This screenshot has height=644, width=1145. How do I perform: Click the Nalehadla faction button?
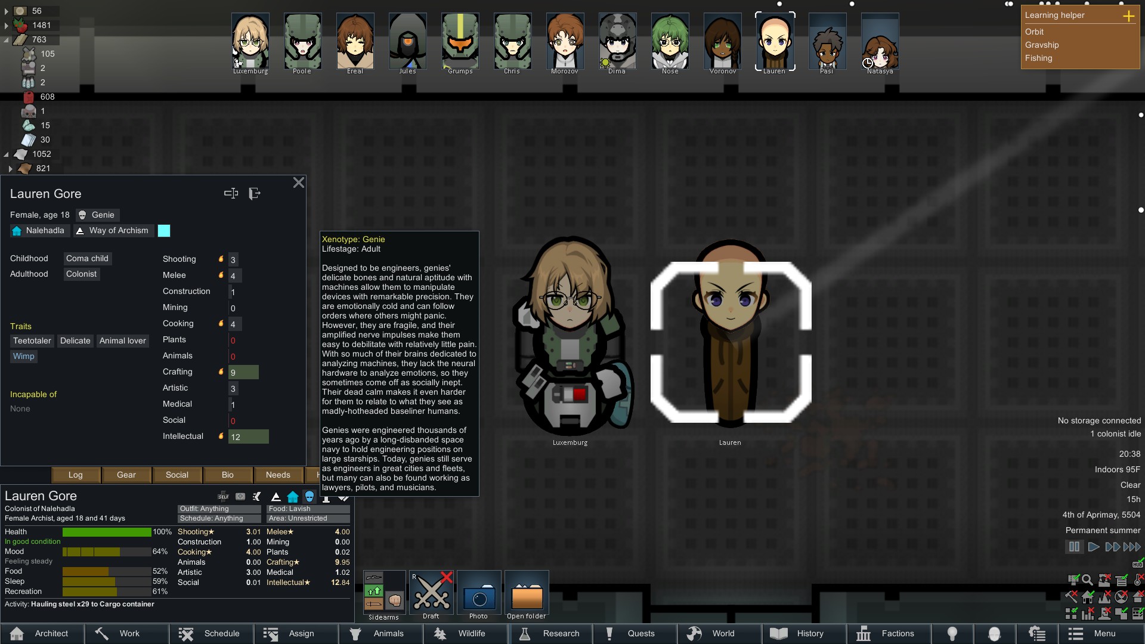(39, 230)
